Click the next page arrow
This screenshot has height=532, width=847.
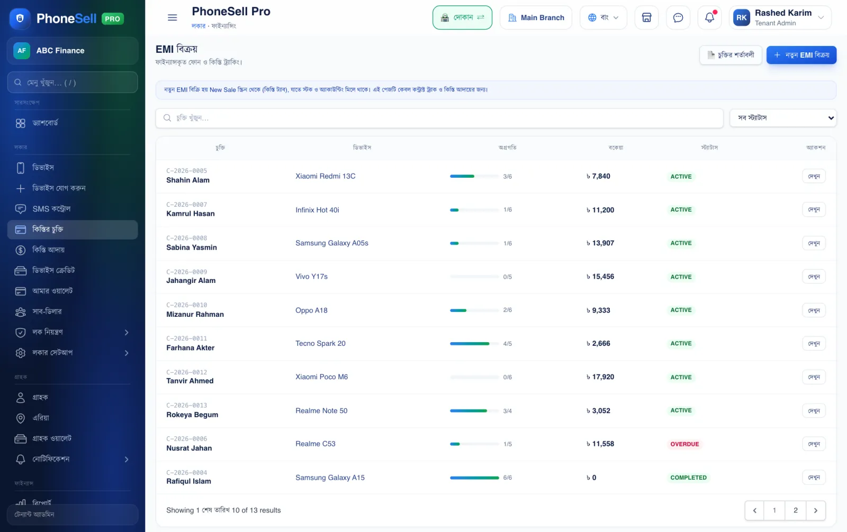point(816,510)
